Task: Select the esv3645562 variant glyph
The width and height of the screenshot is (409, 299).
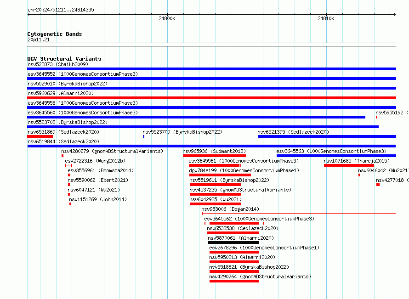Action: tap(234, 223)
